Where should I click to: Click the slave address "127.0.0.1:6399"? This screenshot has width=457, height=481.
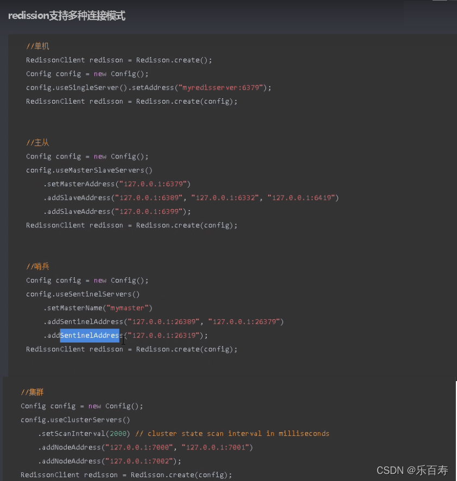point(149,212)
